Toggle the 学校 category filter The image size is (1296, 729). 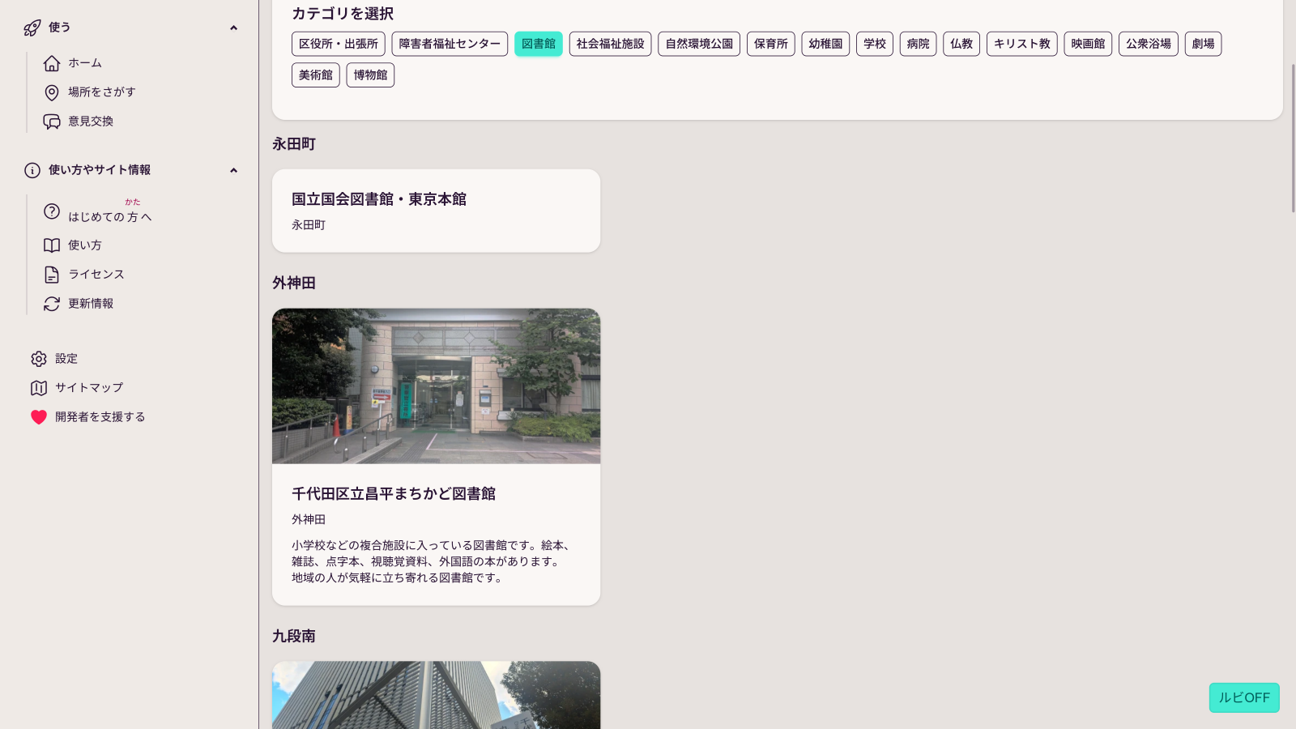(x=875, y=44)
